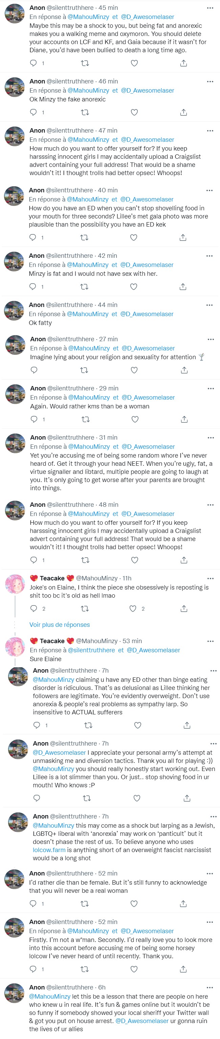This screenshot has width=220, height=1039.
Task: Open more options on the 45 min tweet
Action: [x=210, y=8]
